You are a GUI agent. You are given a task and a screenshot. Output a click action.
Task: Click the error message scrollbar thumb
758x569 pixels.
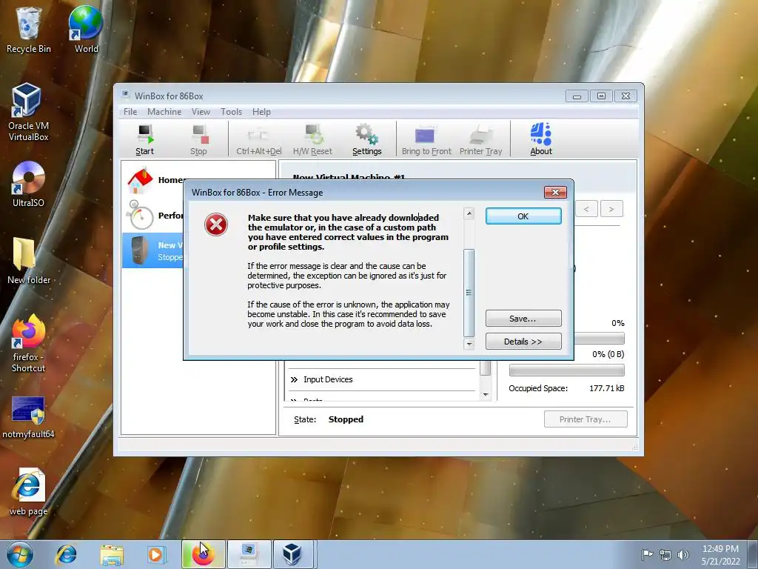pyautogui.click(x=469, y=292)
